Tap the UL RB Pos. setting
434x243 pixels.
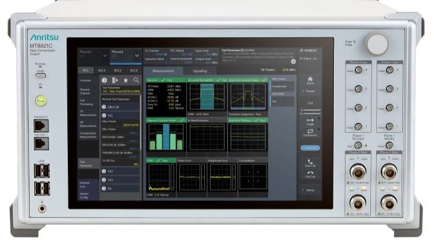point(120,162)
